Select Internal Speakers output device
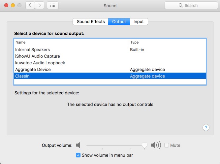Image resolution: width=220 pixels, height=164 pixels. tap(32, 49)
